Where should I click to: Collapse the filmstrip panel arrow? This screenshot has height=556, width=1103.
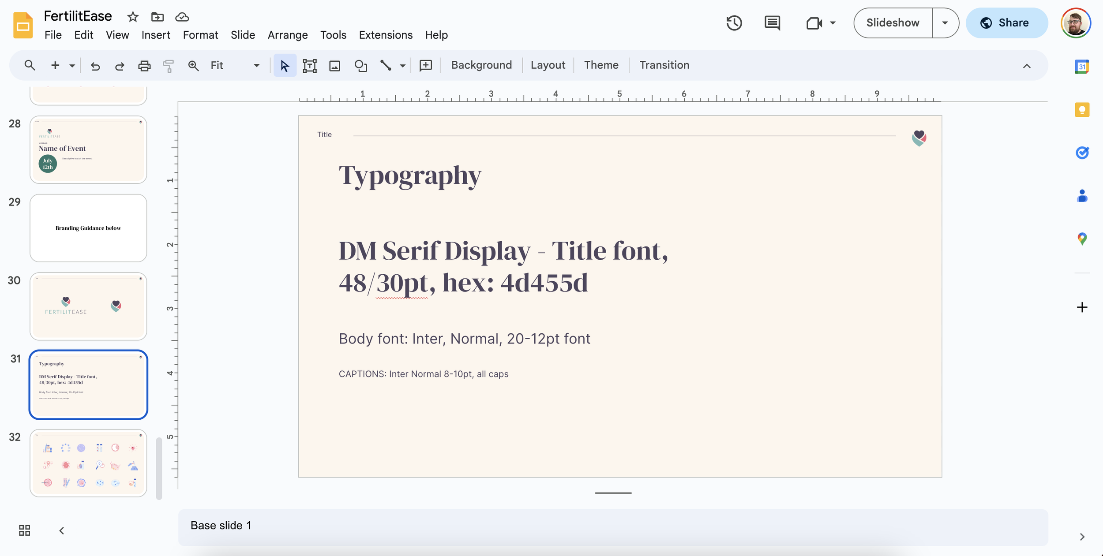tap(62, 530)
